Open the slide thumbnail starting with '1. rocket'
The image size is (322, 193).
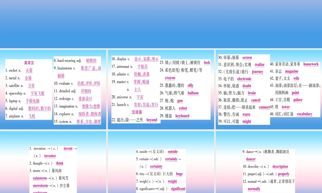(x=53, y=89)
